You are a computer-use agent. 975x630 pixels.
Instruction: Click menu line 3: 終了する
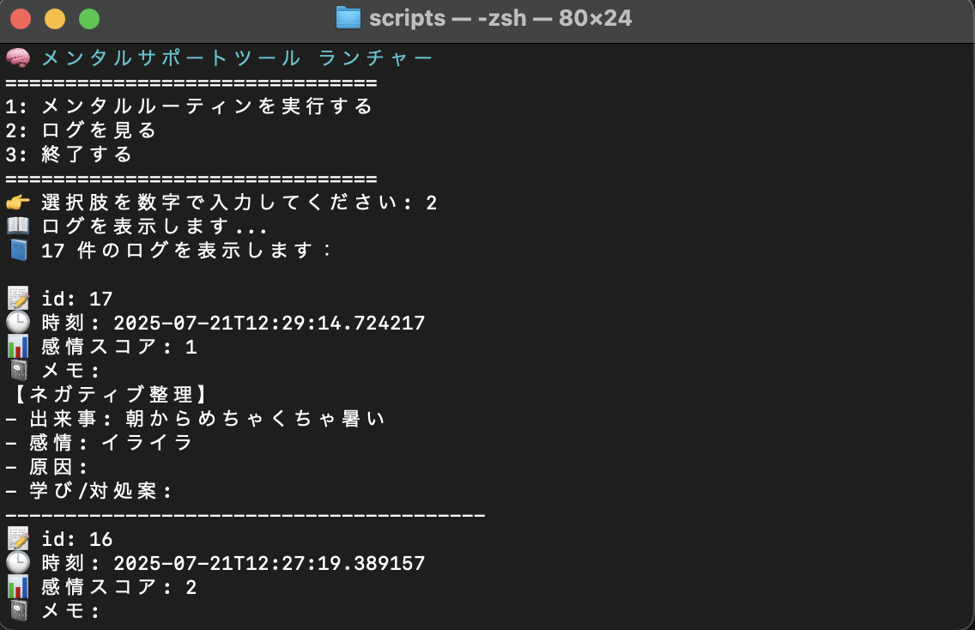(69, 154)
